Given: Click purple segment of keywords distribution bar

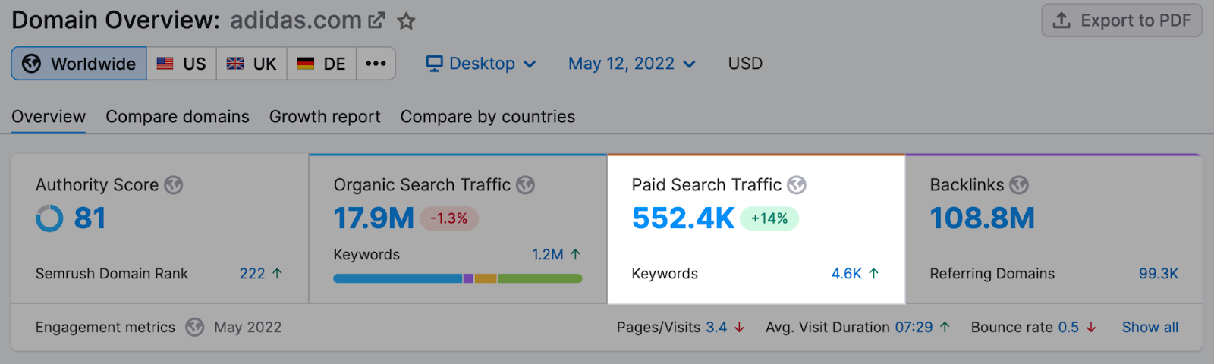Looking at the screenshot, I should coord(468,278).
